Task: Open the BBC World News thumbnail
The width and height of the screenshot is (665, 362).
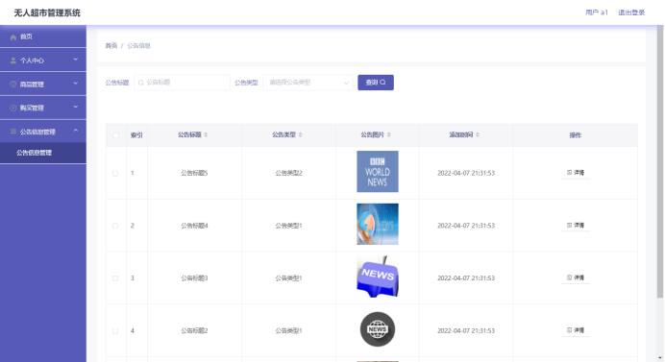Action: pos(378,171)
